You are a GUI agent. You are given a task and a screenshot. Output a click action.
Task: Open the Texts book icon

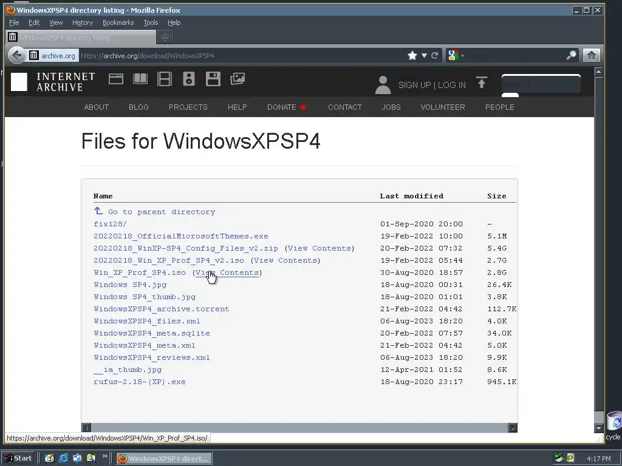pos(140,79)
